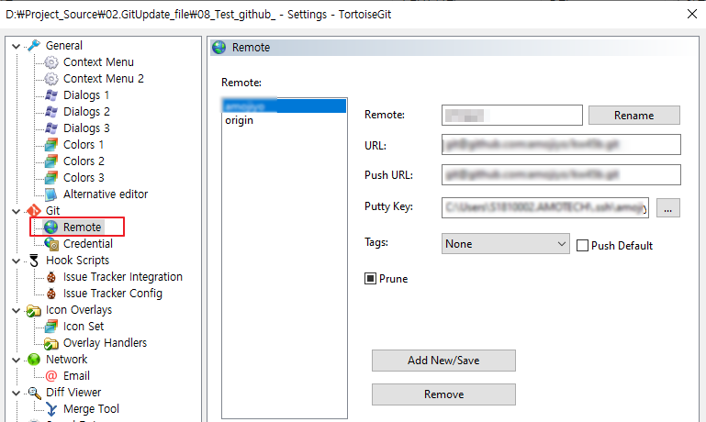Collapse the General tree node
The image size is (706, 422).
click(x=17, y=46)
